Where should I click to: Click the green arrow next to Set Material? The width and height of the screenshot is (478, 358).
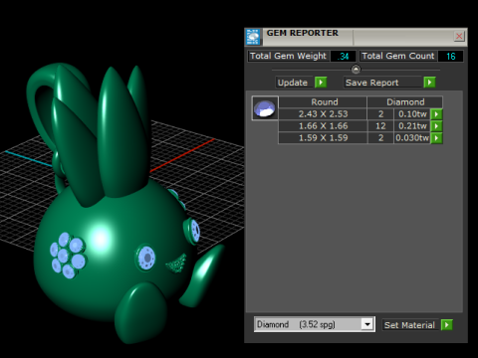[447, 325]
